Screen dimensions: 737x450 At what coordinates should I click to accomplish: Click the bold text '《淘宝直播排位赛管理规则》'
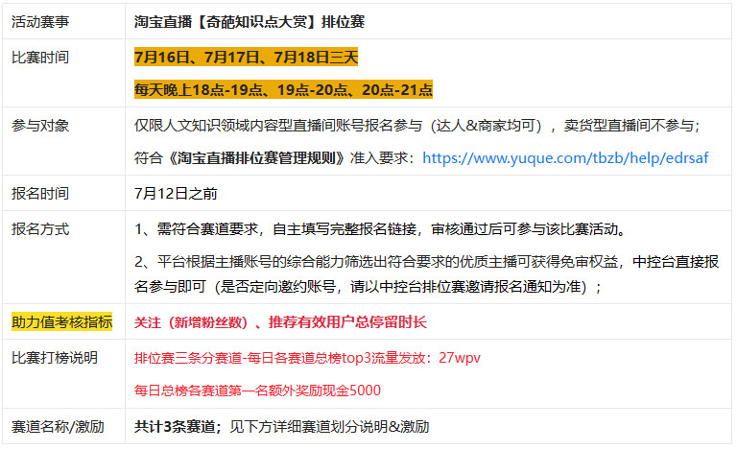click(256, 158)
